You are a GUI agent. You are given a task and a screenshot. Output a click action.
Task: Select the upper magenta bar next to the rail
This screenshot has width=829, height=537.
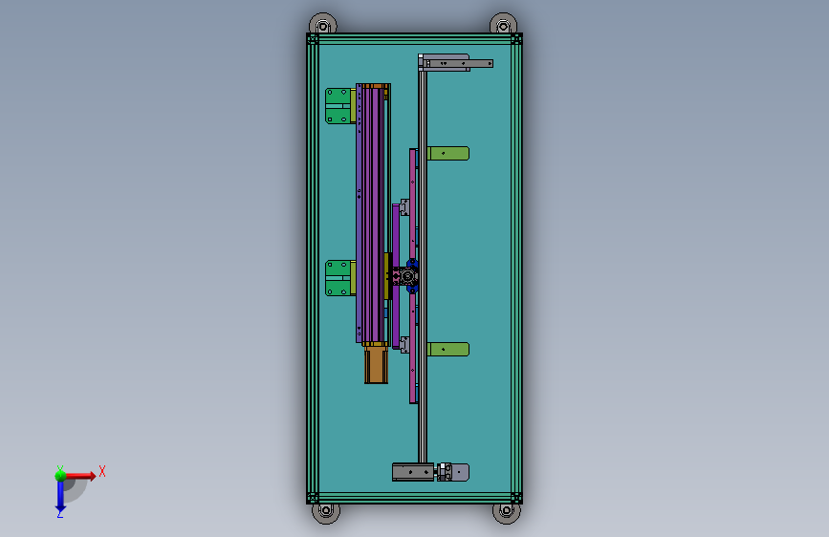click(x=413, y=204)
